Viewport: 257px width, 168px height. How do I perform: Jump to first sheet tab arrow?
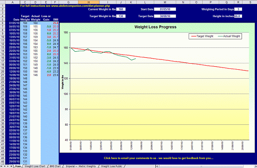coord(2,166)
